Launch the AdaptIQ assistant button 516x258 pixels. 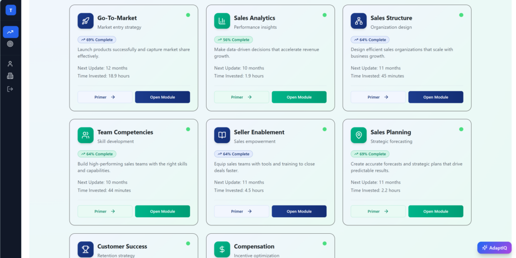(494, 248)
